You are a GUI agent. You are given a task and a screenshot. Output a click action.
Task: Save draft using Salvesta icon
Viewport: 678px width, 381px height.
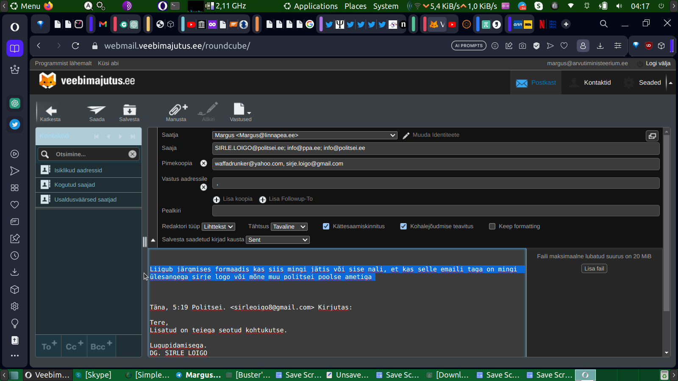(x=129, y=111)
